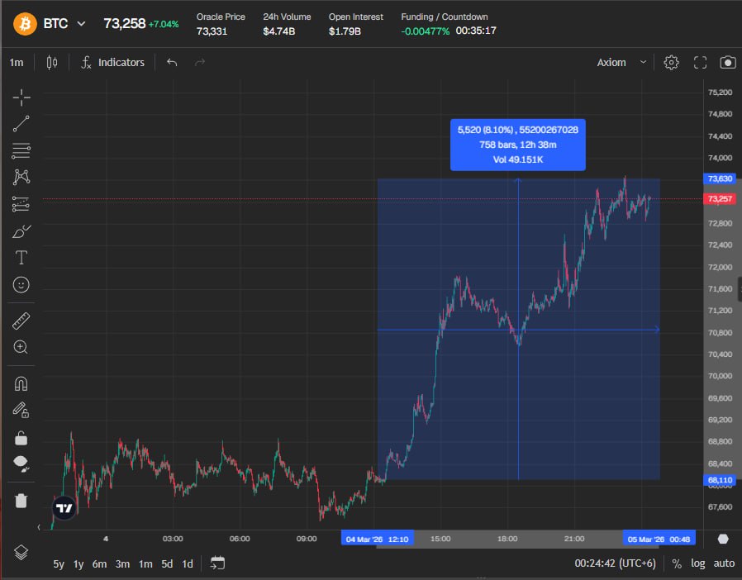Toggle hide all drawings eye icon
742x580 pixels.
click(x=21, y=464)
